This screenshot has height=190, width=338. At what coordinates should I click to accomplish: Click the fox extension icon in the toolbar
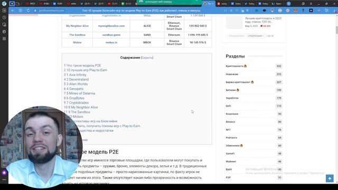coord(296,11)
